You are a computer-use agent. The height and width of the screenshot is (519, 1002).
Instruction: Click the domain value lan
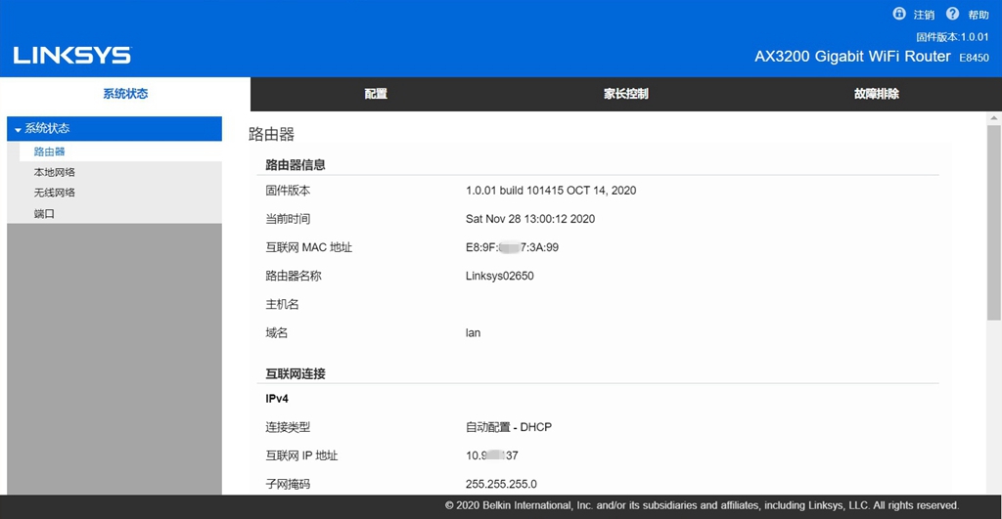coord(473,332)
